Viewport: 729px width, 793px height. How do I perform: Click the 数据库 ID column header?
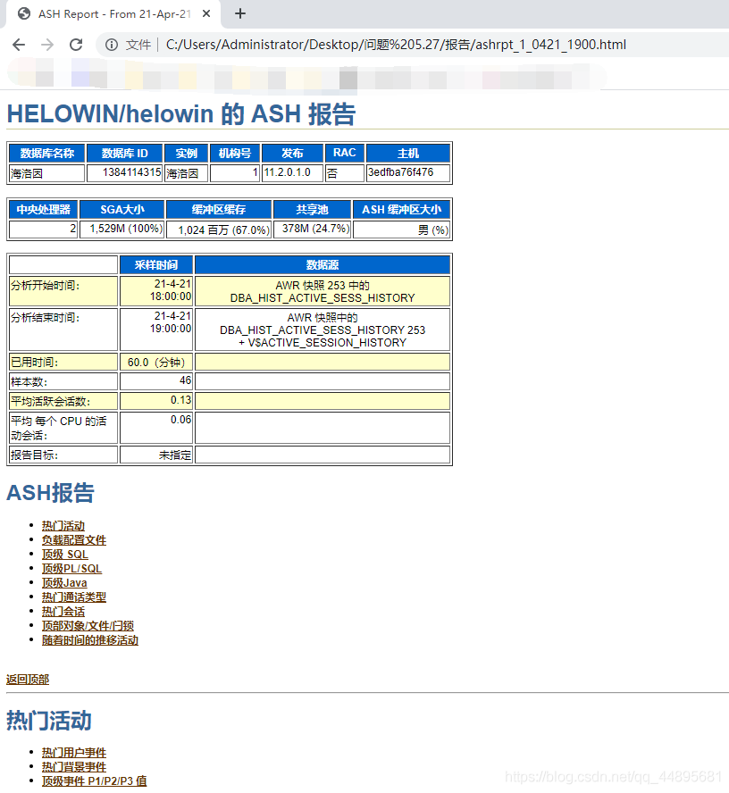click(x=125, y=154)
